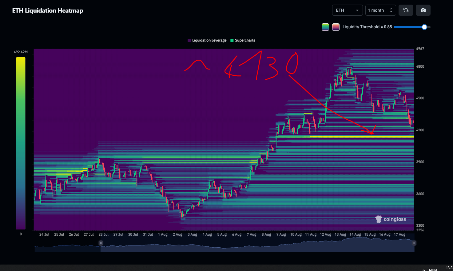Click the 13 Aug date label
The height and width of the screenshot is (271, 453).
pos(340,234)
